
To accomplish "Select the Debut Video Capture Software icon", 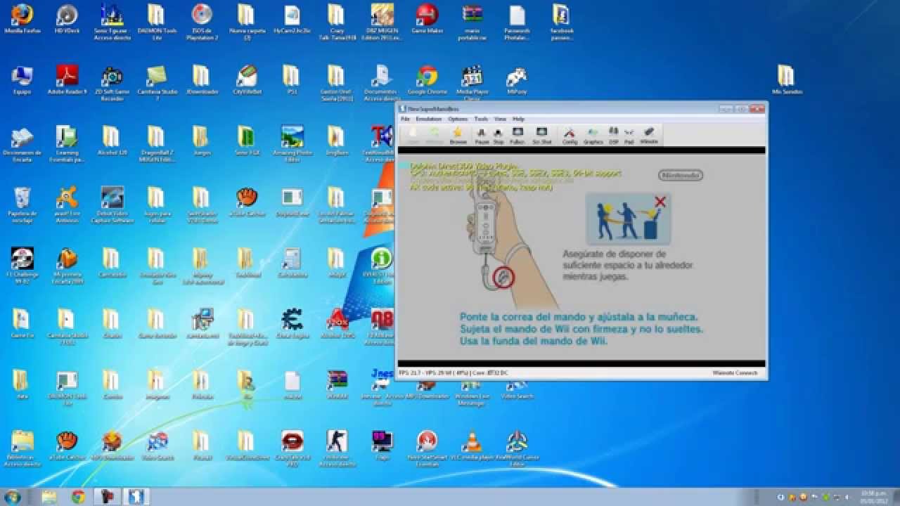I will [112, 205].
